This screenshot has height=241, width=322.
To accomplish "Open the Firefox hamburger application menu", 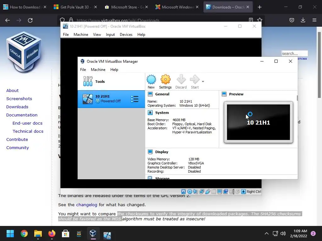I will coord(314,20).
